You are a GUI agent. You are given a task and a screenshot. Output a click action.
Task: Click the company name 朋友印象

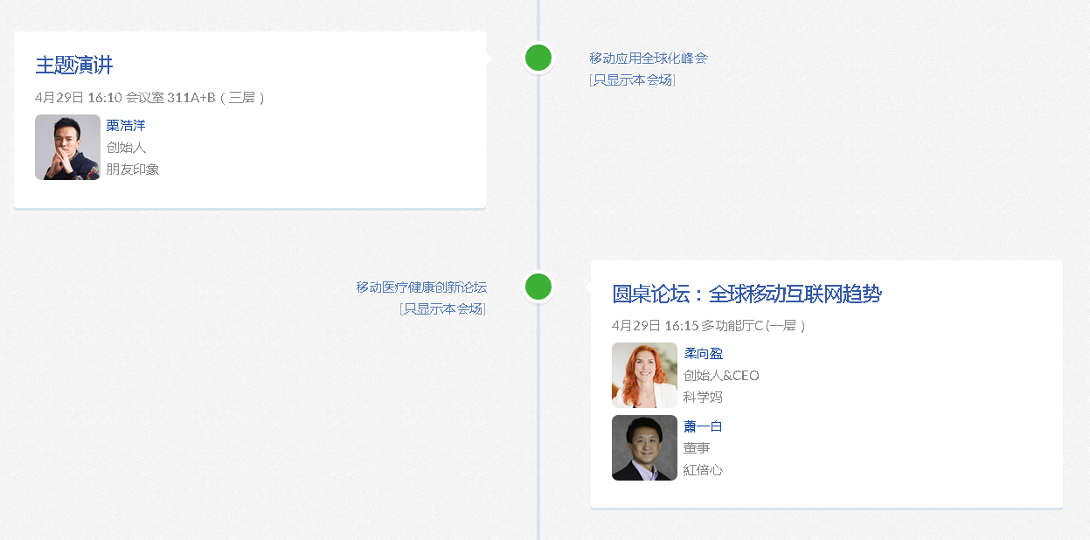pyautogui.click(x=133, y=170)
